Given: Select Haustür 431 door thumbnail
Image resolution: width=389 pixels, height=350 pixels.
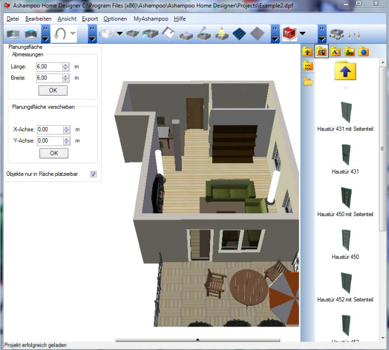Looking at the screenshot, I should coord(346,155).
